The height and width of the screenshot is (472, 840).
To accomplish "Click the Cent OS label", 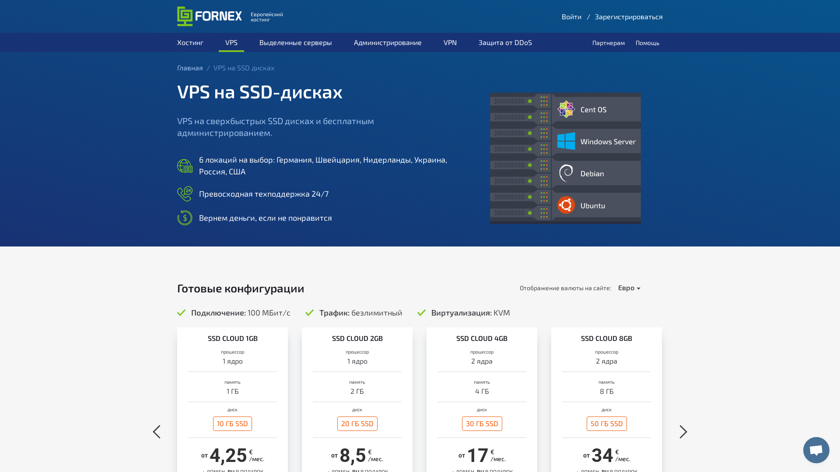I will [x=593, y=109].
